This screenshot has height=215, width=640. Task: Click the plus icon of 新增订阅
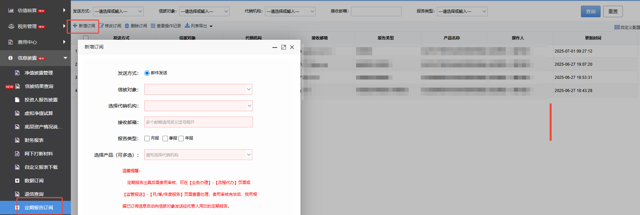pos(75,26)
